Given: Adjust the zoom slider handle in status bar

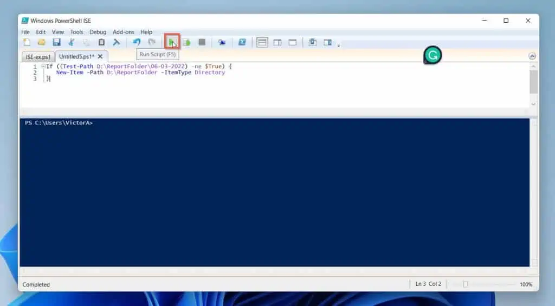Looking at the screenshot, I should (x=466, y=284).
